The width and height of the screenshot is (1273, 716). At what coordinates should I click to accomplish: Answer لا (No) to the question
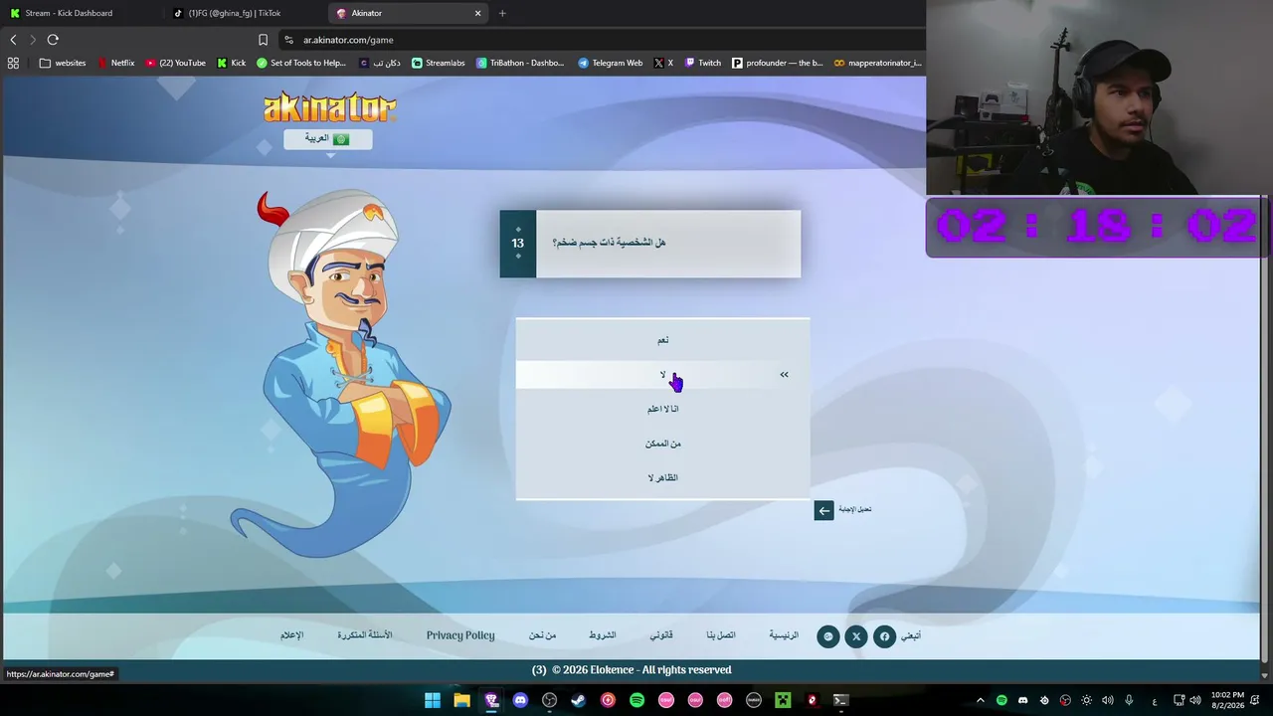[x=662, y=374]
